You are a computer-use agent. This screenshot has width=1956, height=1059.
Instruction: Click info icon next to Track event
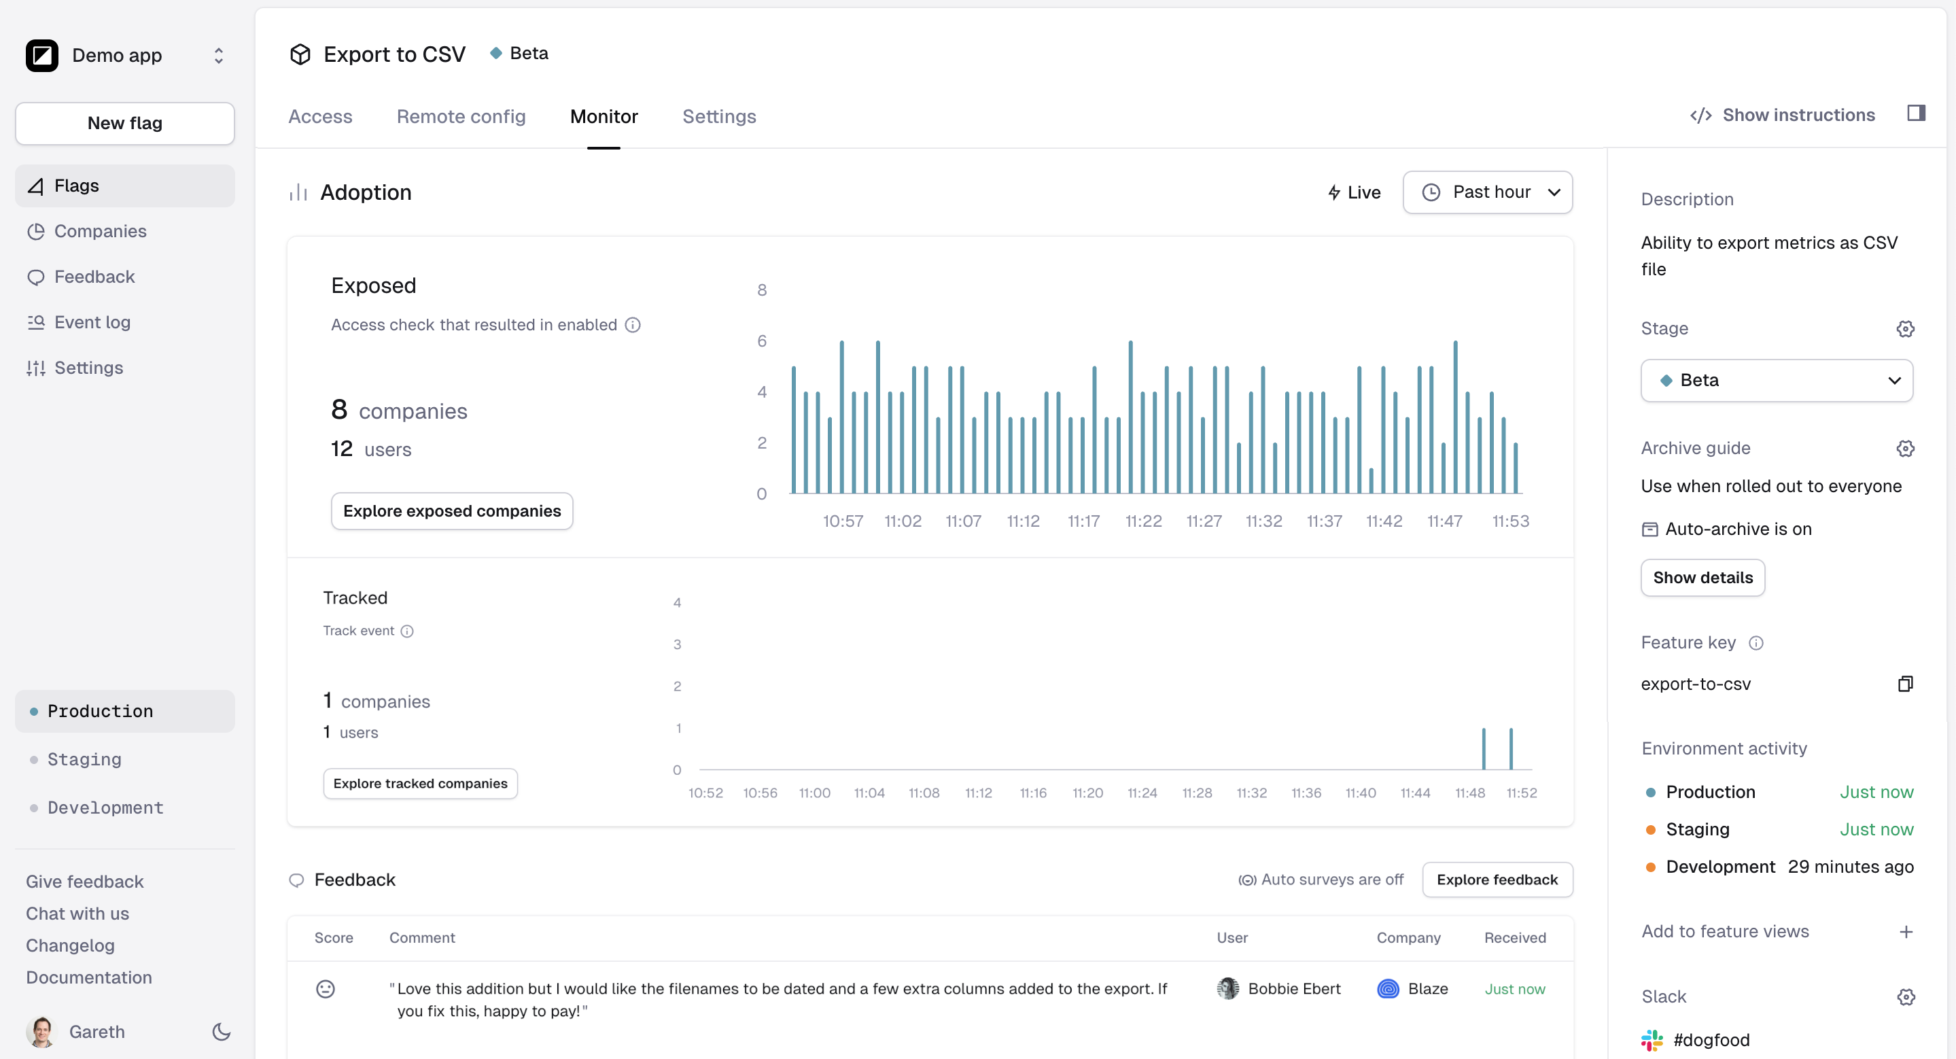(x=407, y=631)
